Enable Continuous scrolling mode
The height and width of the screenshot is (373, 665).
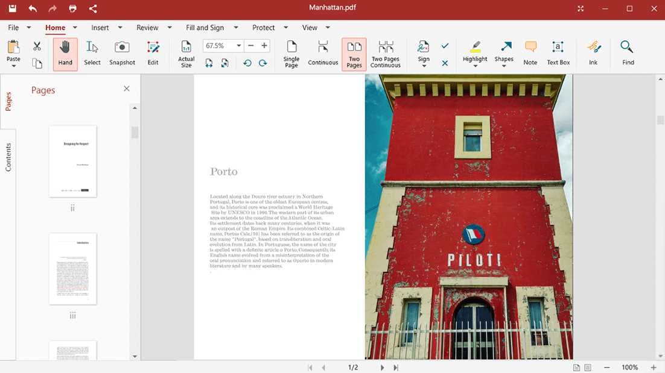[322, 53]
